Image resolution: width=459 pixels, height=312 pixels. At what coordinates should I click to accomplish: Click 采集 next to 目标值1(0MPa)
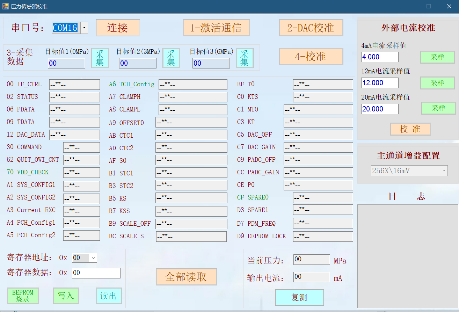coord(100,58)
